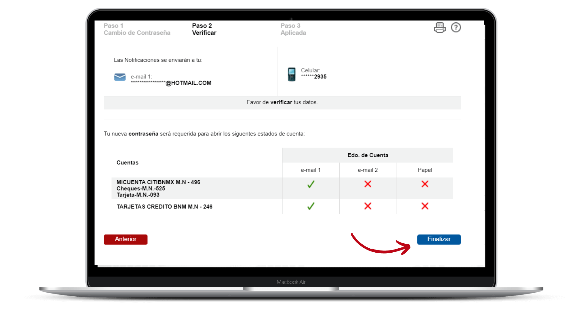
Task: Click red X for MICUENTA e-mail 2
Action: (368, 184)
